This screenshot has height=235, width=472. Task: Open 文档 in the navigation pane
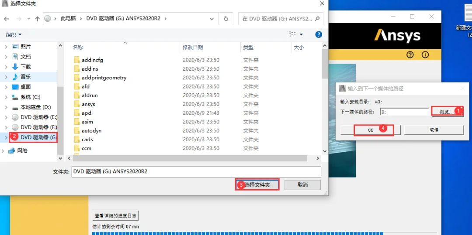(25, 56)
